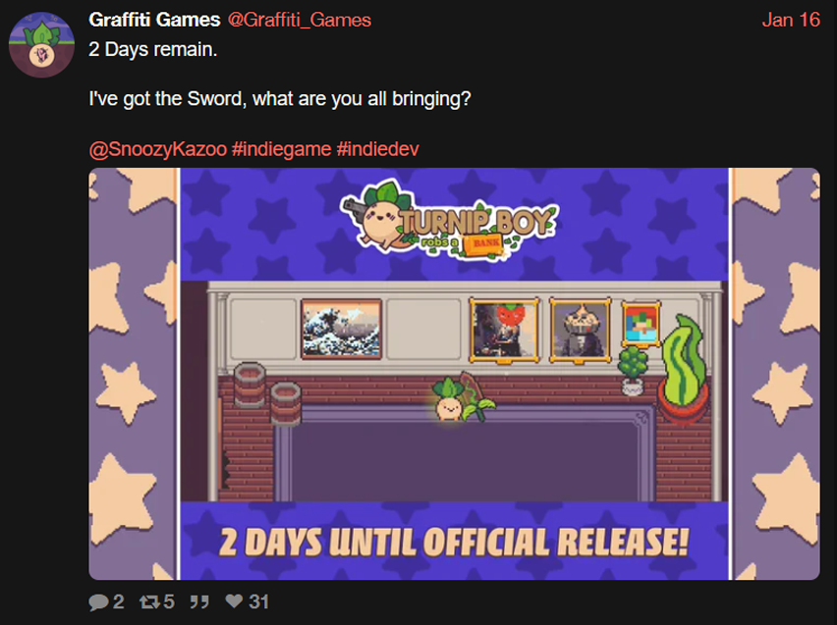Click the quote marks icon
This screenshot has height=625, width=837.
(199, 602)
